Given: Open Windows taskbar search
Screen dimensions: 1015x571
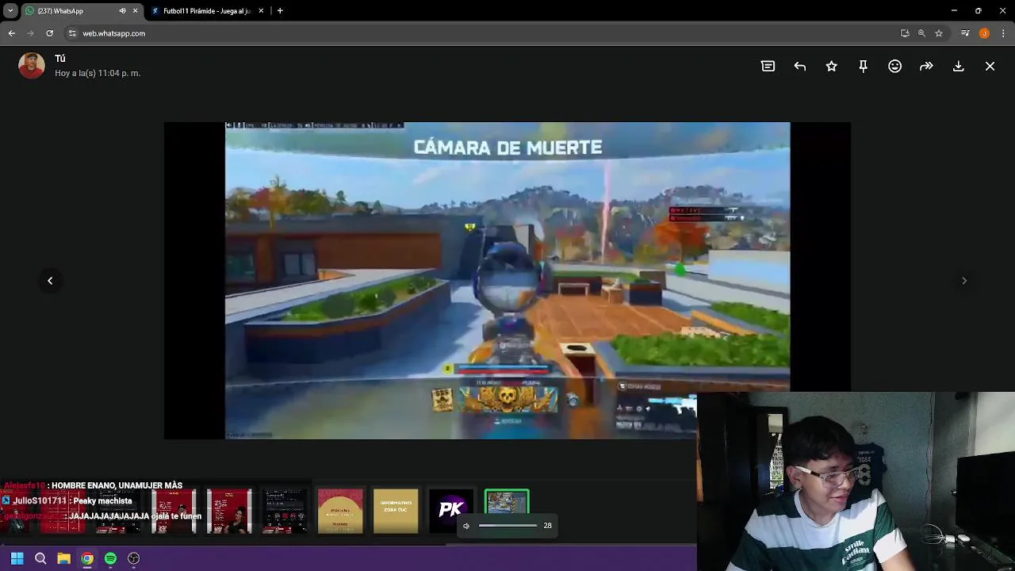Looking at the screenshot, I should (40, 558).
